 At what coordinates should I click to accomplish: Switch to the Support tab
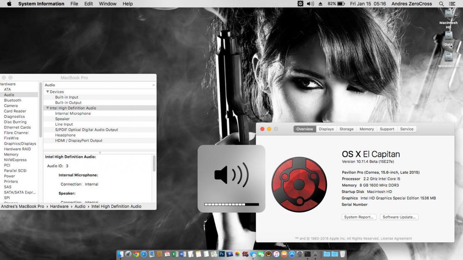click(x=387, y=129)
